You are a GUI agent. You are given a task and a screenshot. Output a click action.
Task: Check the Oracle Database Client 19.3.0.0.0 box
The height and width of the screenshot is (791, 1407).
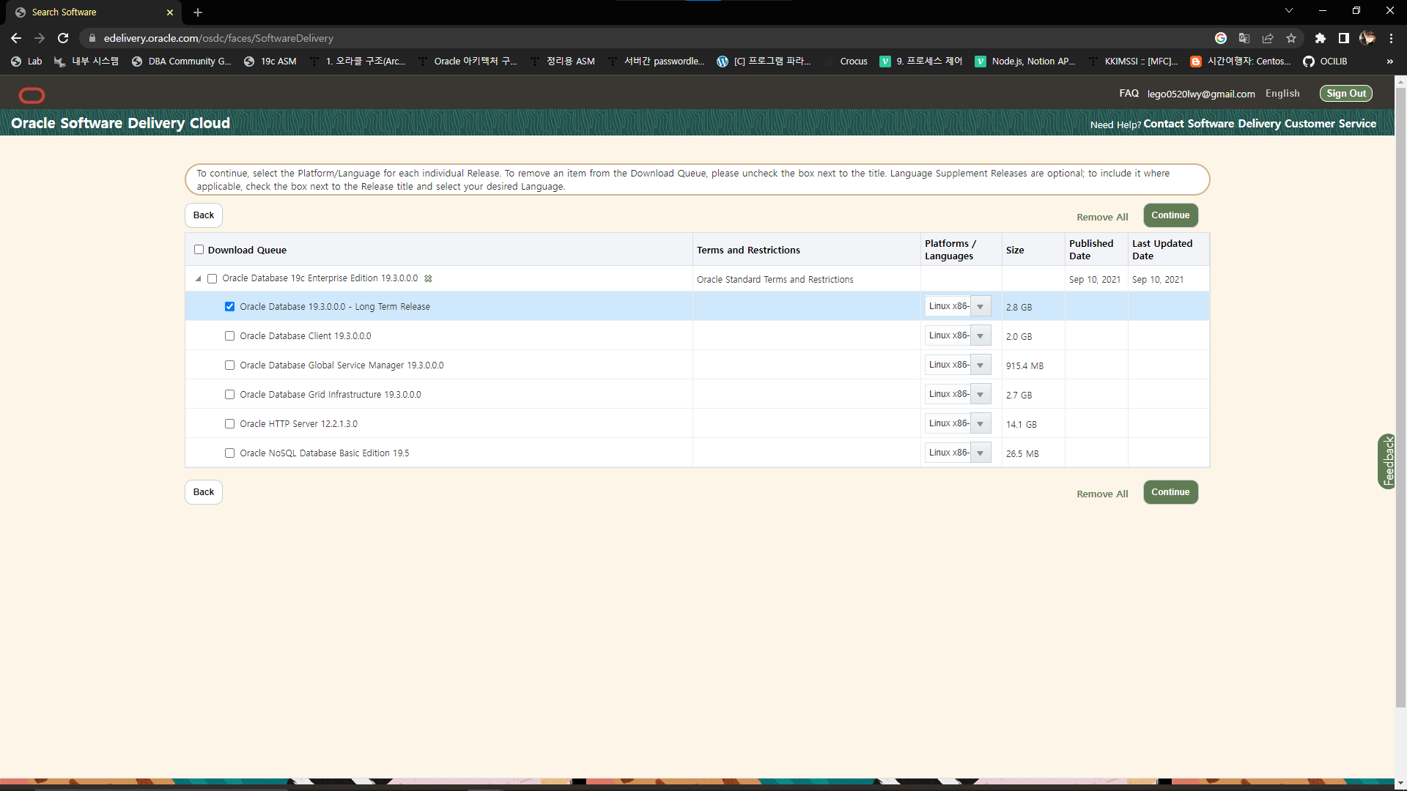[x=229, y=336]
